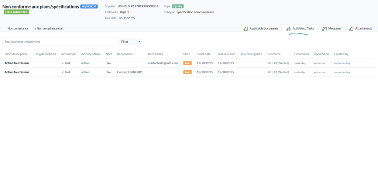378x178 pixels.
Task: Click the Note 'No' badge in first row
Action: tap(109, 63)
